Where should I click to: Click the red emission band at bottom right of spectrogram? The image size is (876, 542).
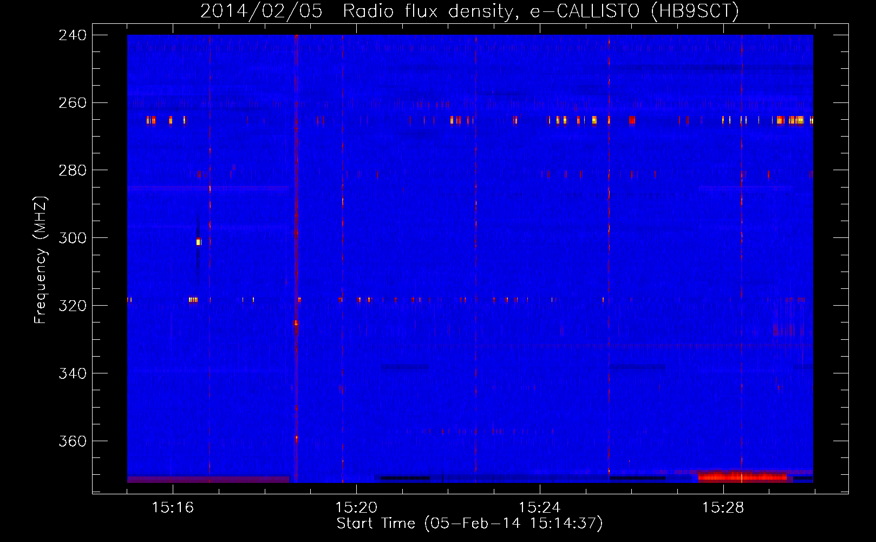(x=742, y=477)
